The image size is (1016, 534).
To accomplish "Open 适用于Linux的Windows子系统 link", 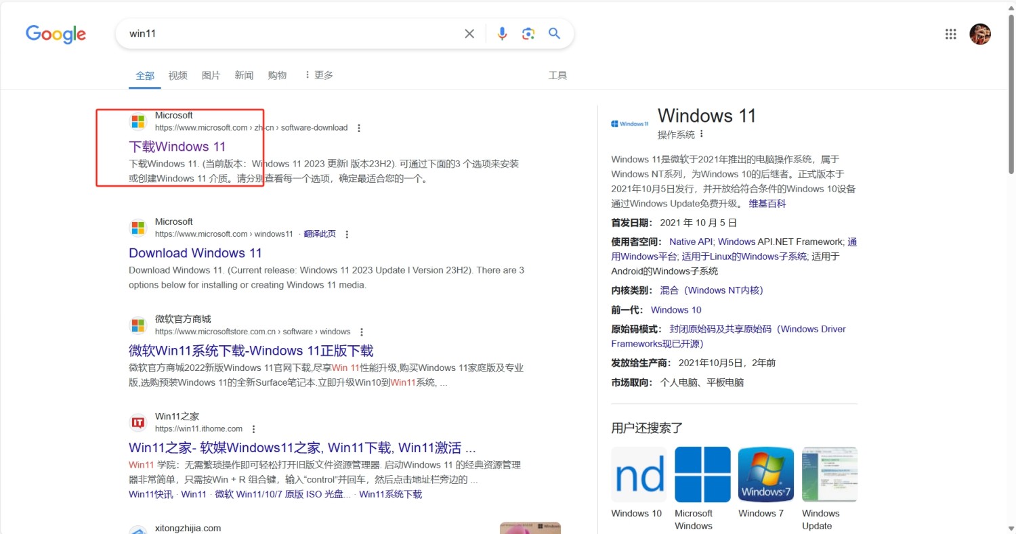I will pyautogui.click(x=744, y=257).
